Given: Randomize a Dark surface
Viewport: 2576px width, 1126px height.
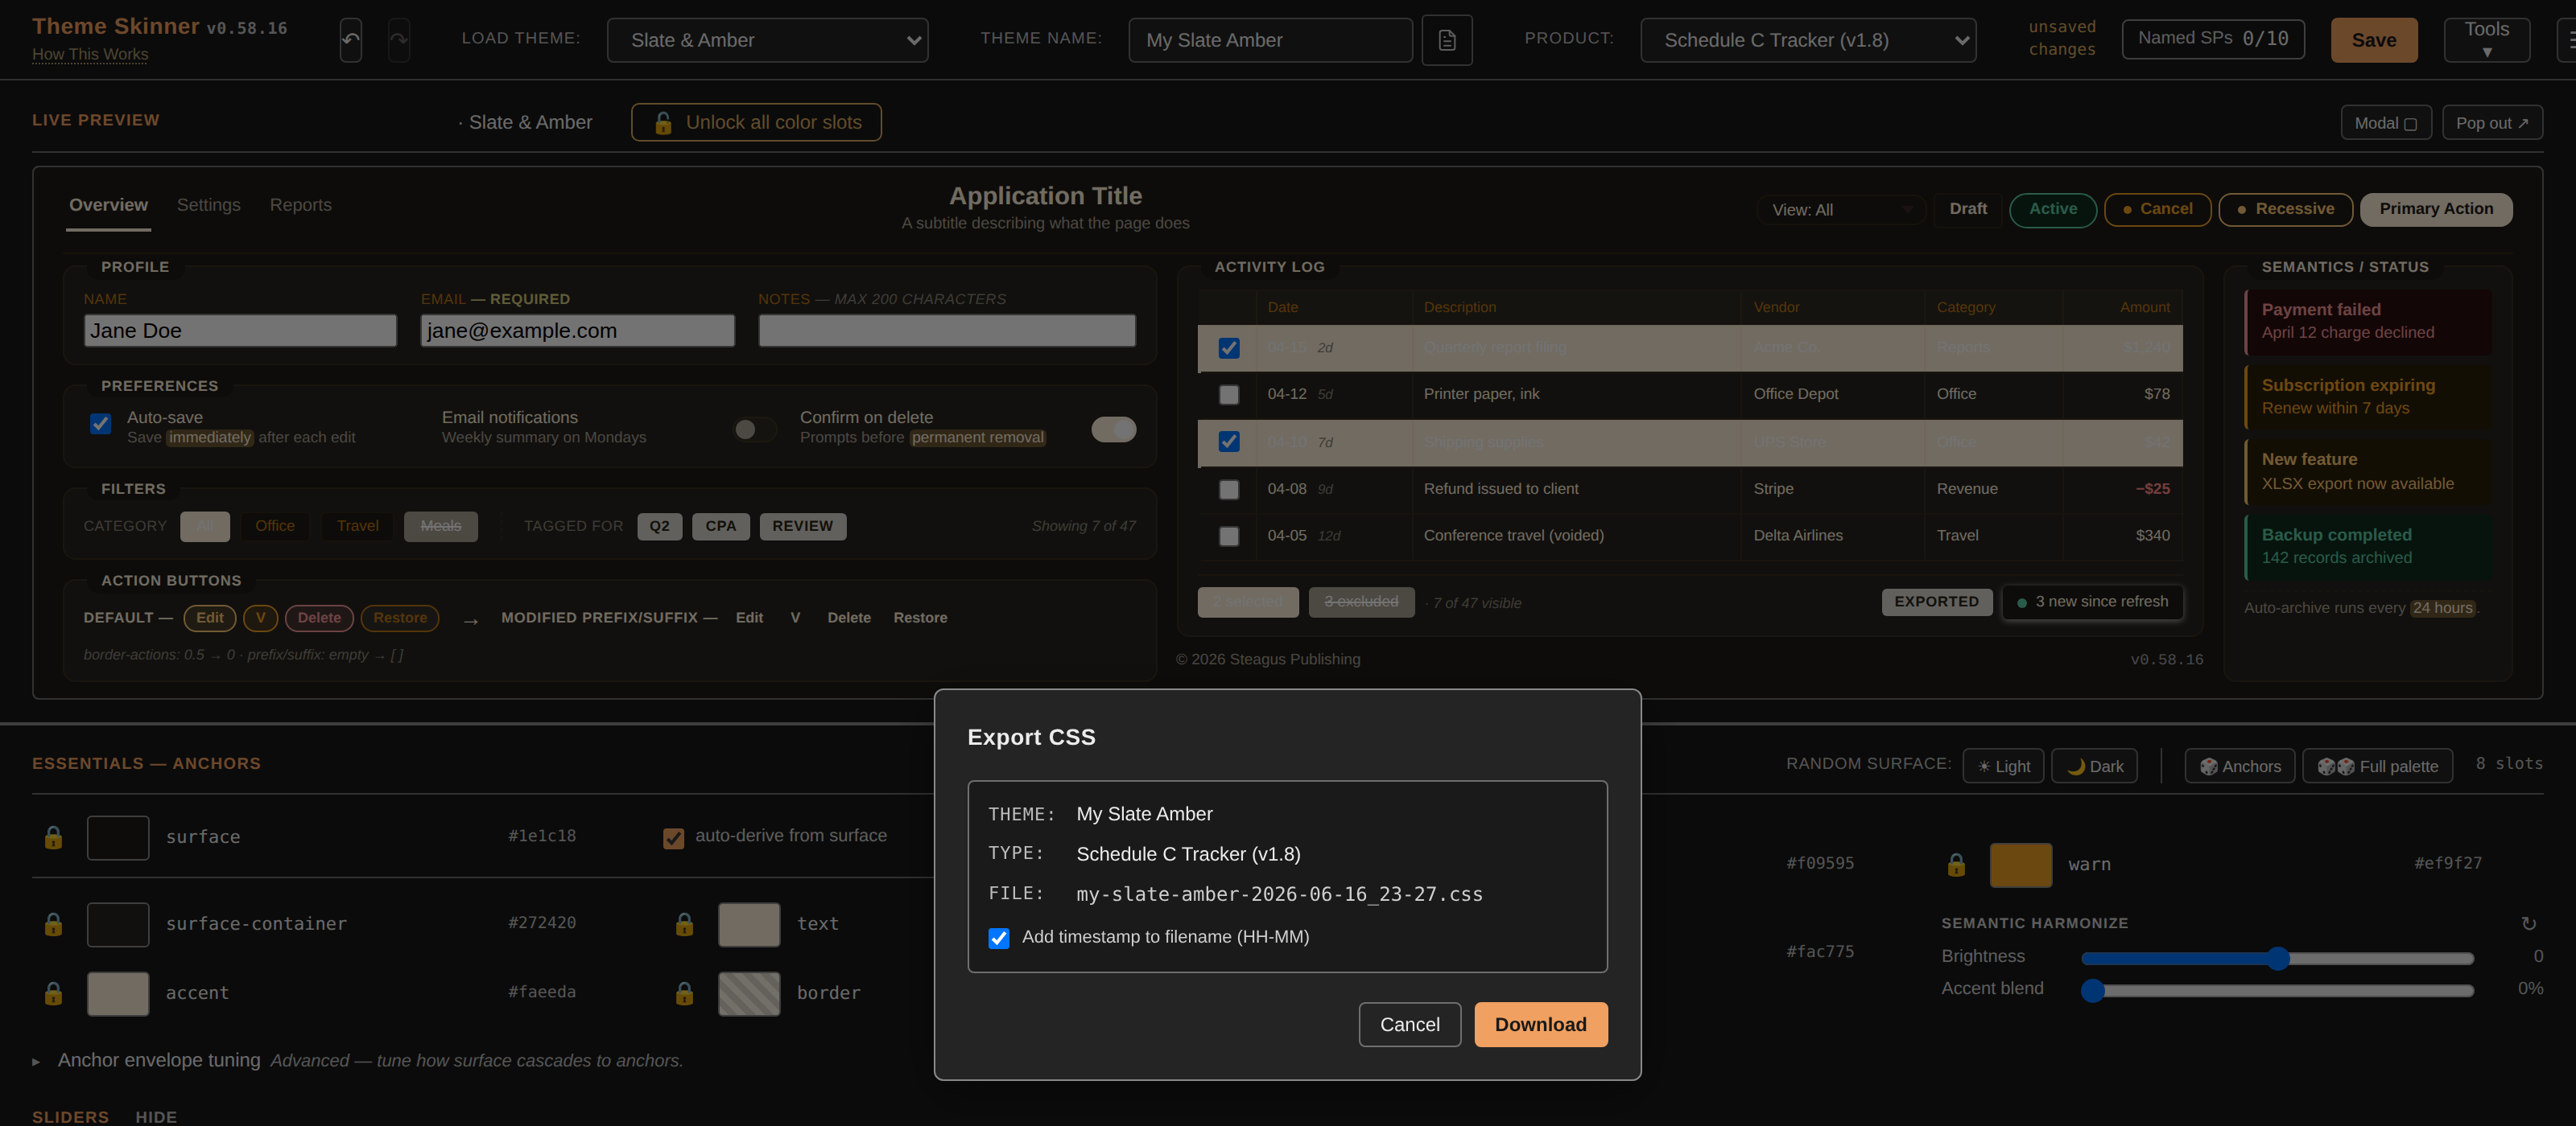Looking at the screenshot, I should point(2094,766).
